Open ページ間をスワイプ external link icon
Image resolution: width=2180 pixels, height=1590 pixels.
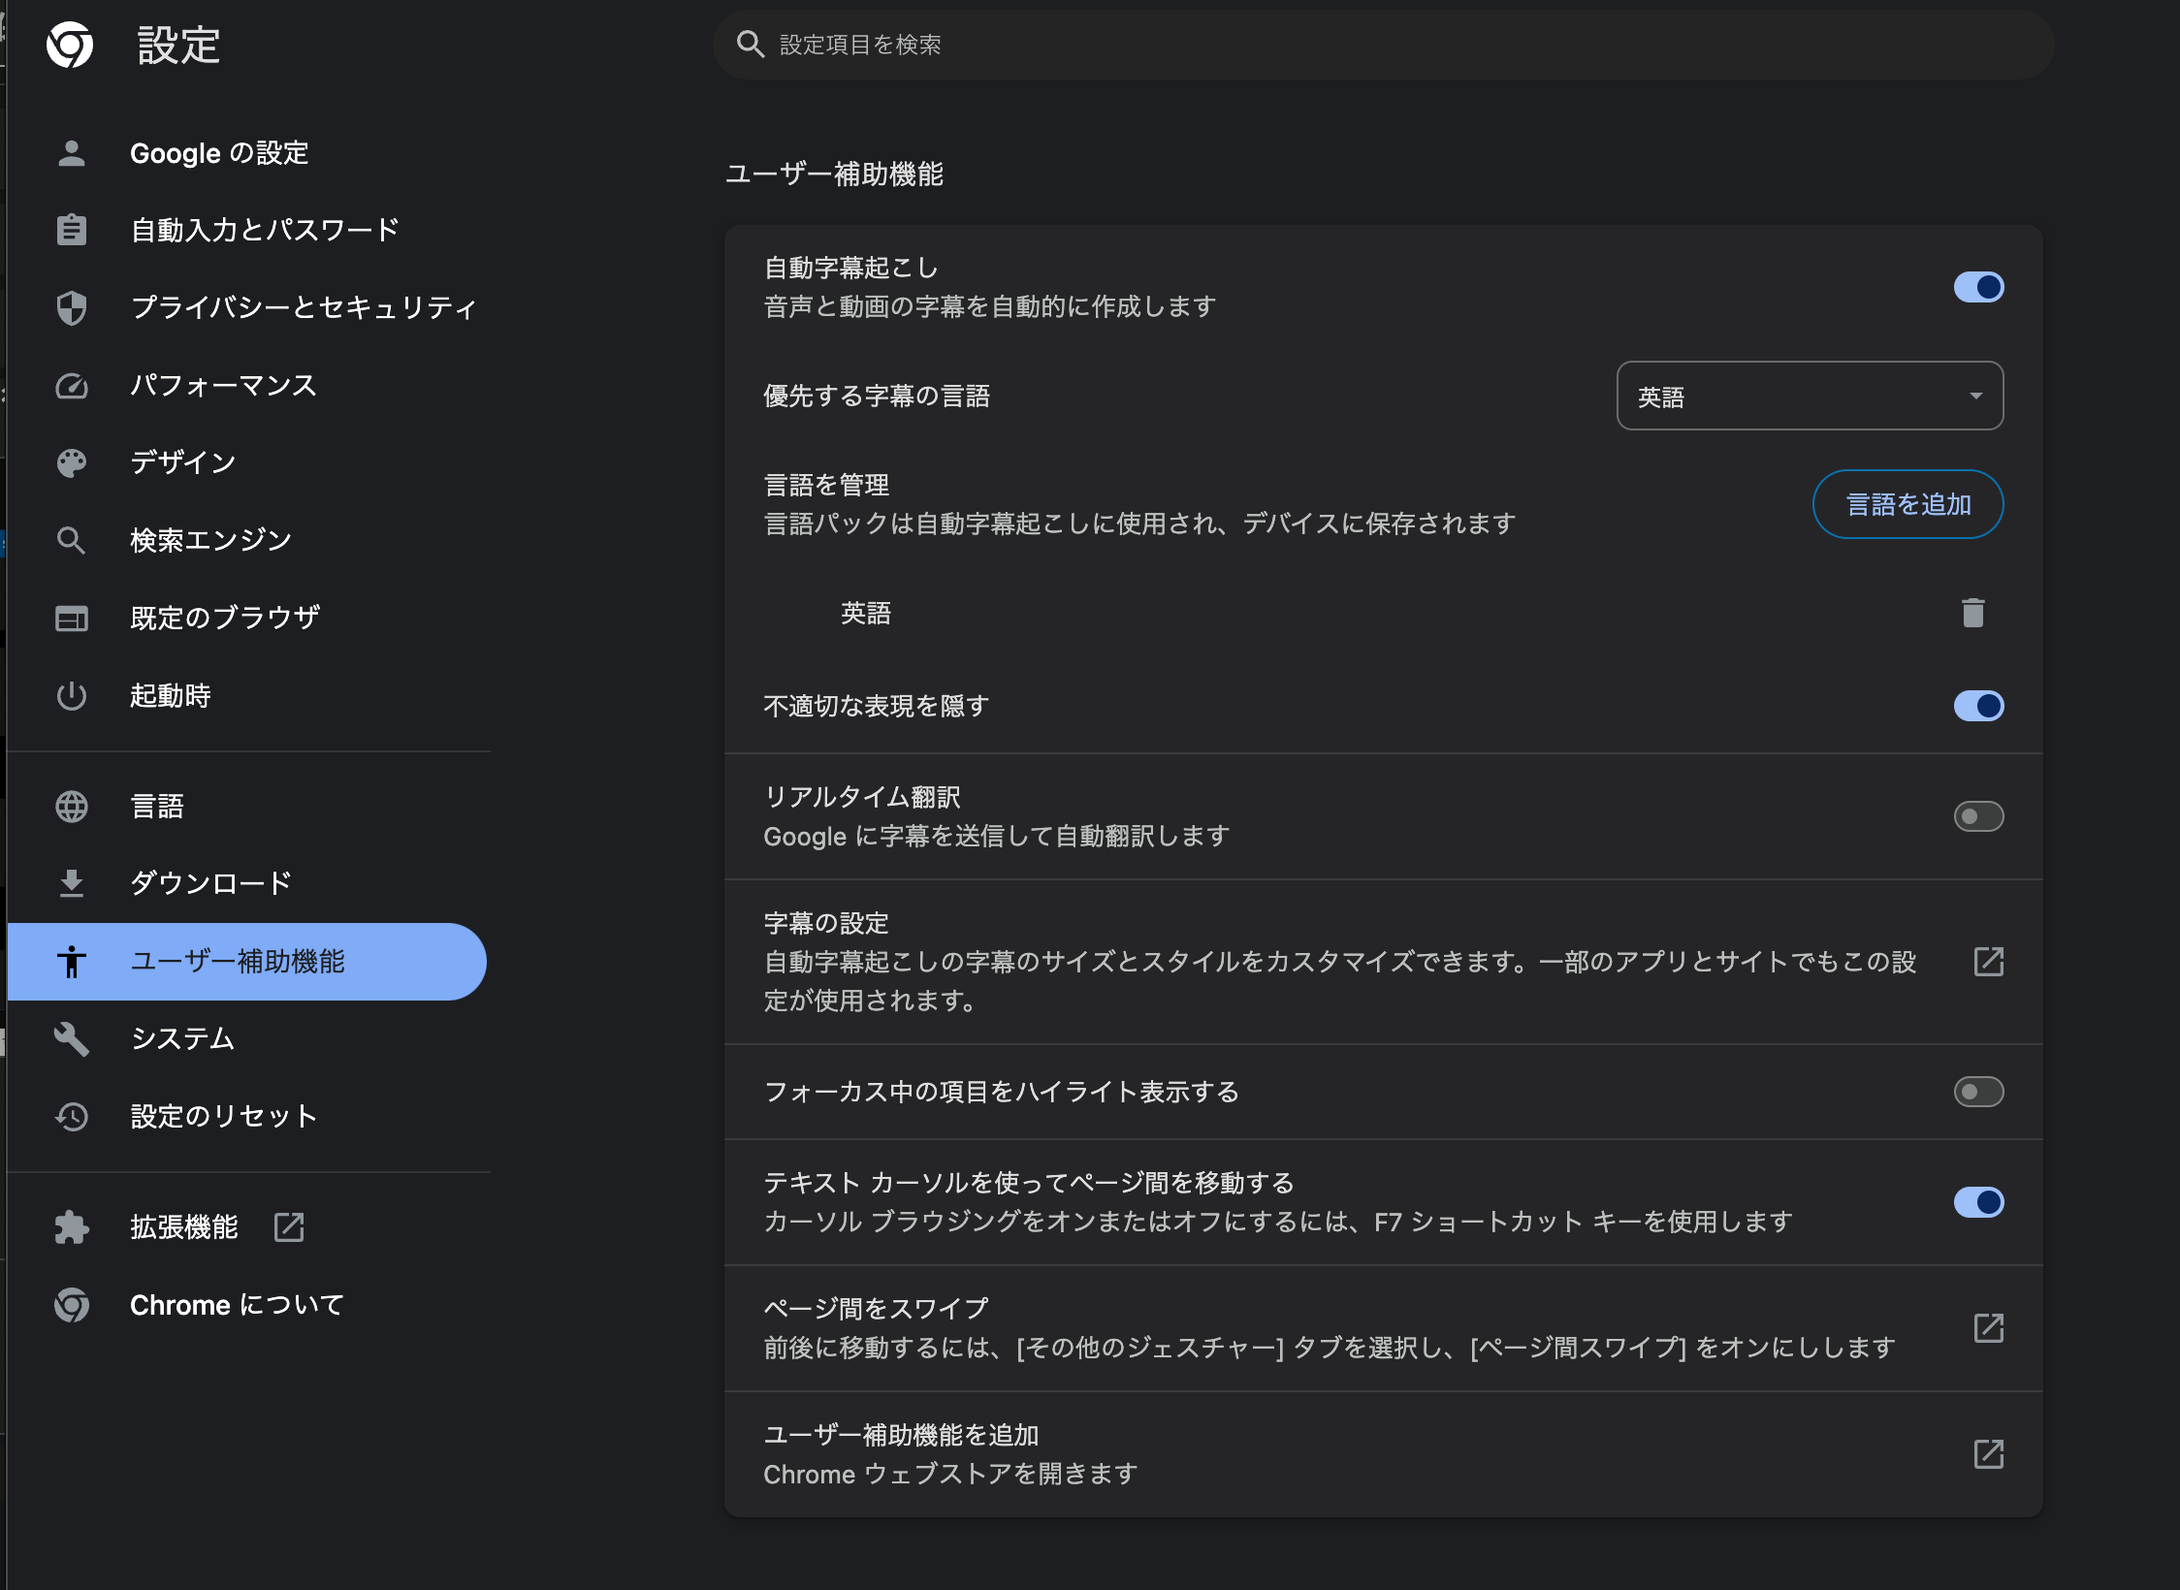tap(1988, 1327)
